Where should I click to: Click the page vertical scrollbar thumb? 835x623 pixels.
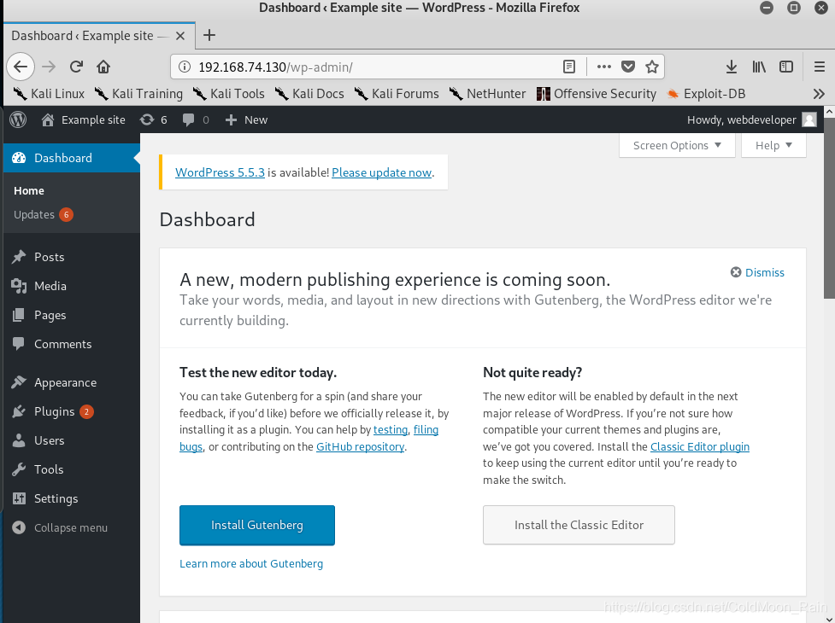coord(829,208)
